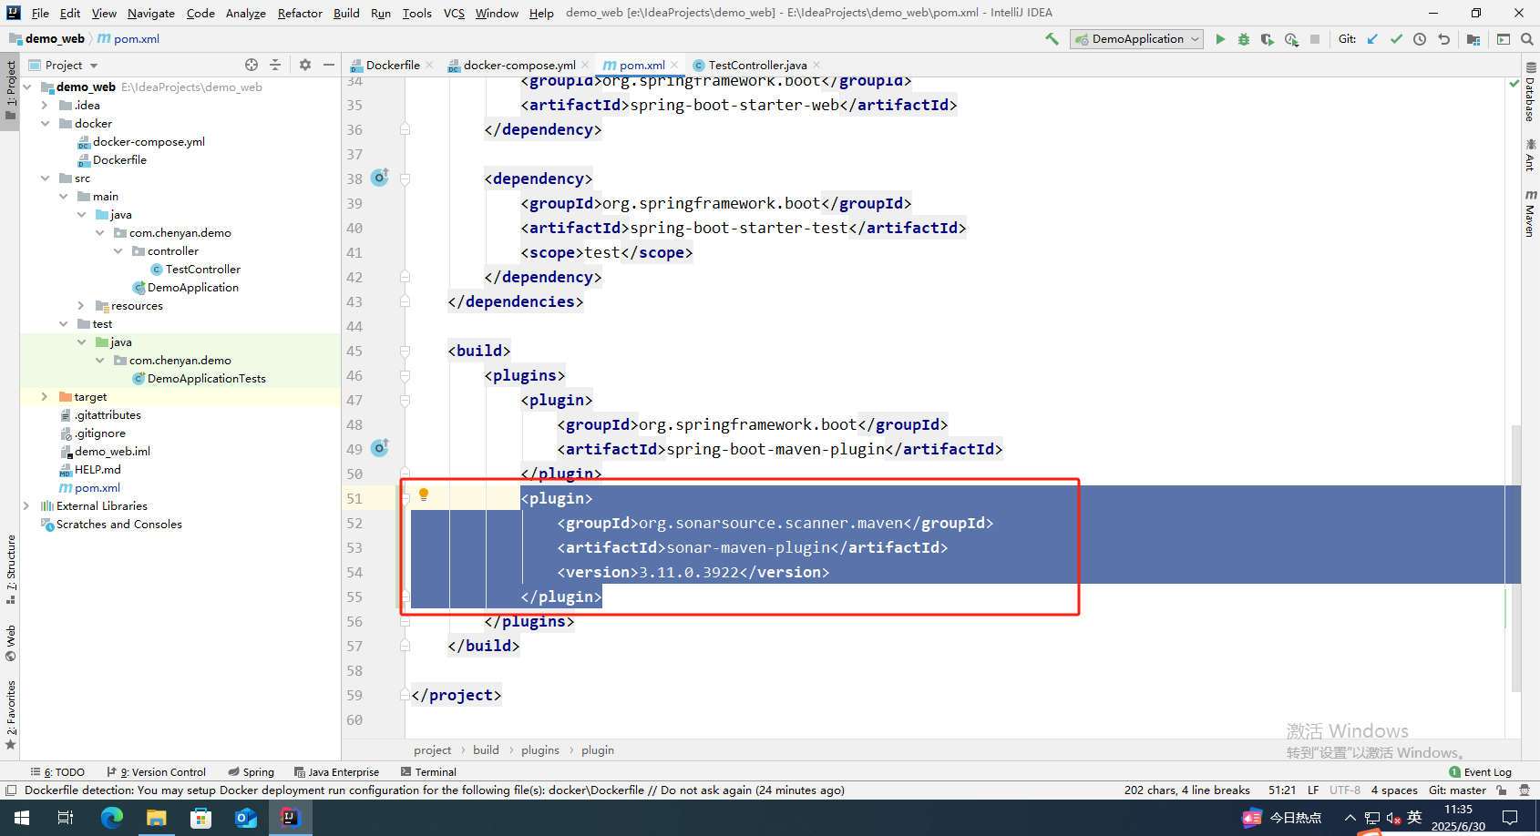This screenshot has width=1540, height=836.
Task: Open the 9: Version Control tool window
Action: (157, 772)
